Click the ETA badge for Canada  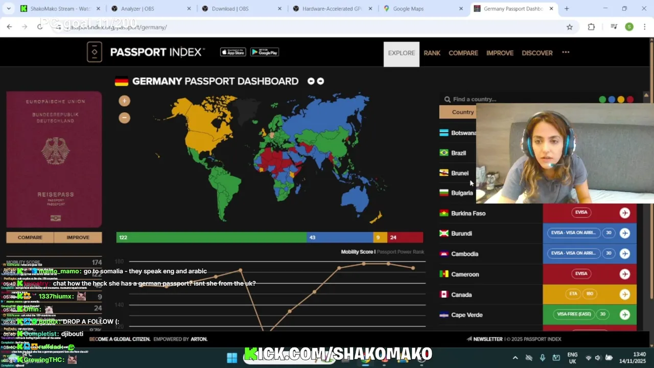574,294
